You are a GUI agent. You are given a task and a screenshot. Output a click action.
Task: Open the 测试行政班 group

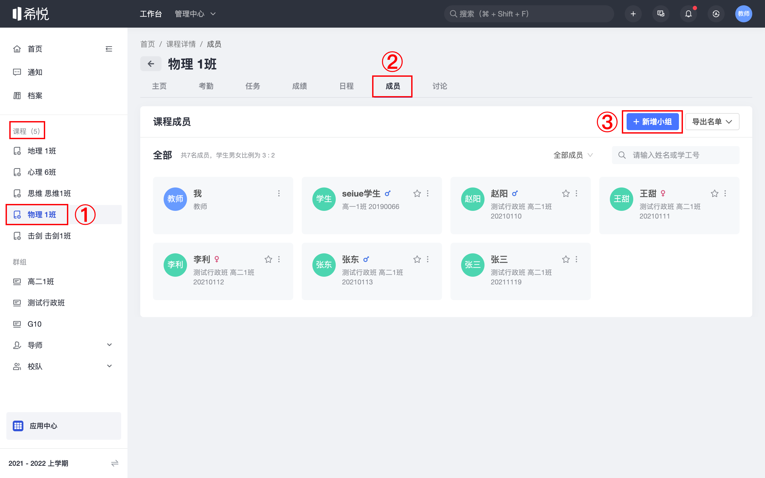(x=64, y=302)
